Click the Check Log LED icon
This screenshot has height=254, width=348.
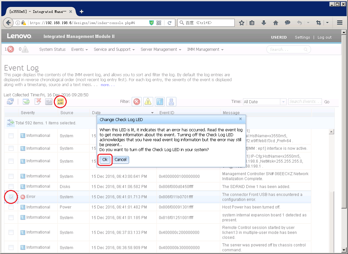click(x=60, y=102)
